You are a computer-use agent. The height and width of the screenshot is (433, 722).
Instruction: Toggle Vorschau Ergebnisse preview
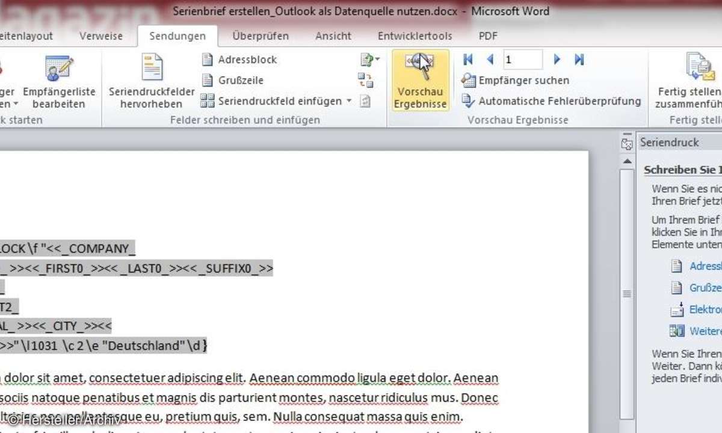pos(421,81)
